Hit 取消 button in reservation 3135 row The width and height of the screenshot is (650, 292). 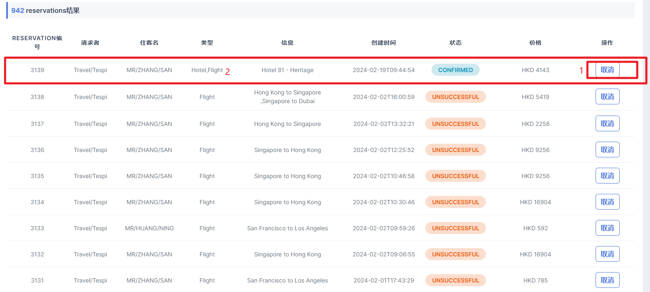tap(607, 176)
